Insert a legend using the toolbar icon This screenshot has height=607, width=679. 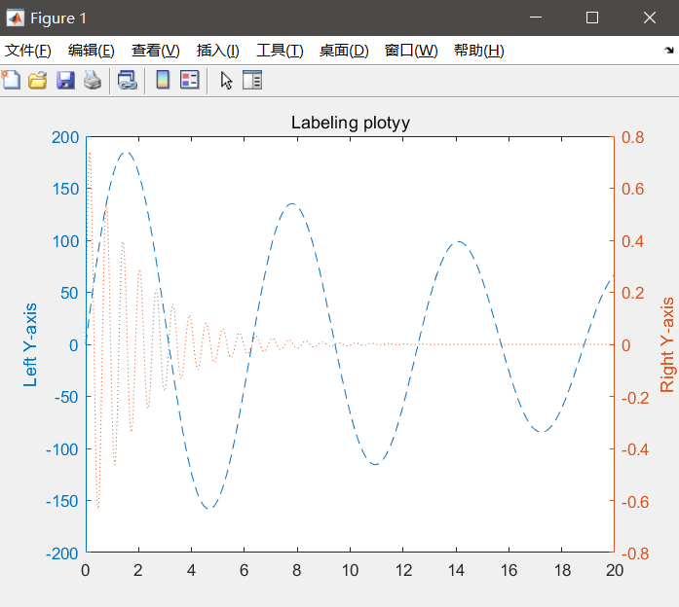[x=189, y=81]
